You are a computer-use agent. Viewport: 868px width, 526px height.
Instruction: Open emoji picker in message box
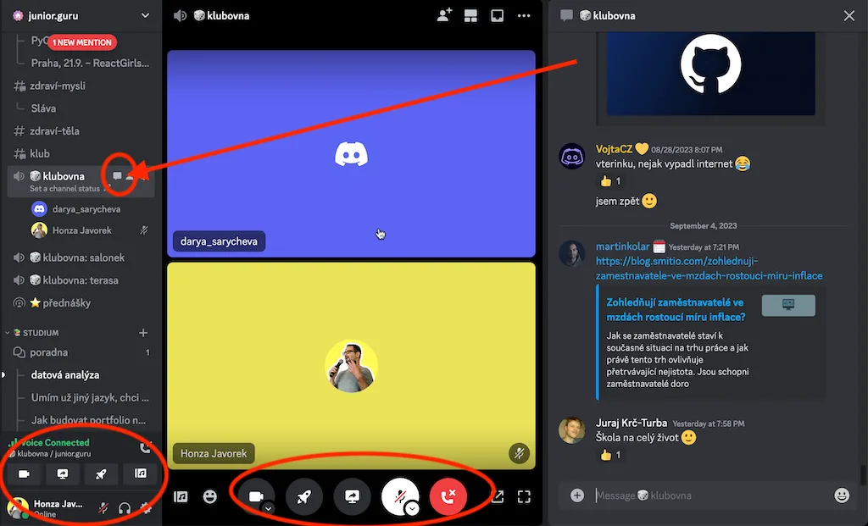click(842, 495)
